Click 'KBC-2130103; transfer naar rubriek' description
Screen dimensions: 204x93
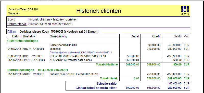point(71,60)
